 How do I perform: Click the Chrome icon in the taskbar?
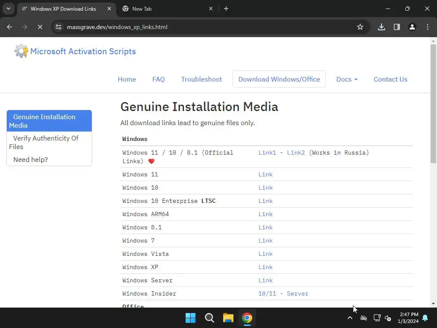click(247, 318)
